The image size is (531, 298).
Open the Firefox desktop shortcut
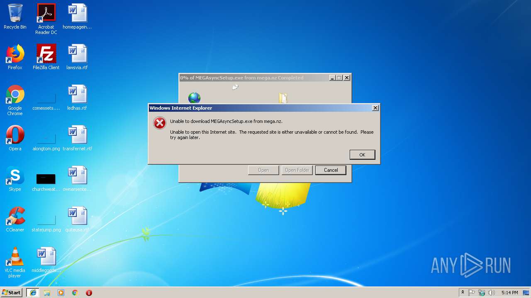coord(15,57)
